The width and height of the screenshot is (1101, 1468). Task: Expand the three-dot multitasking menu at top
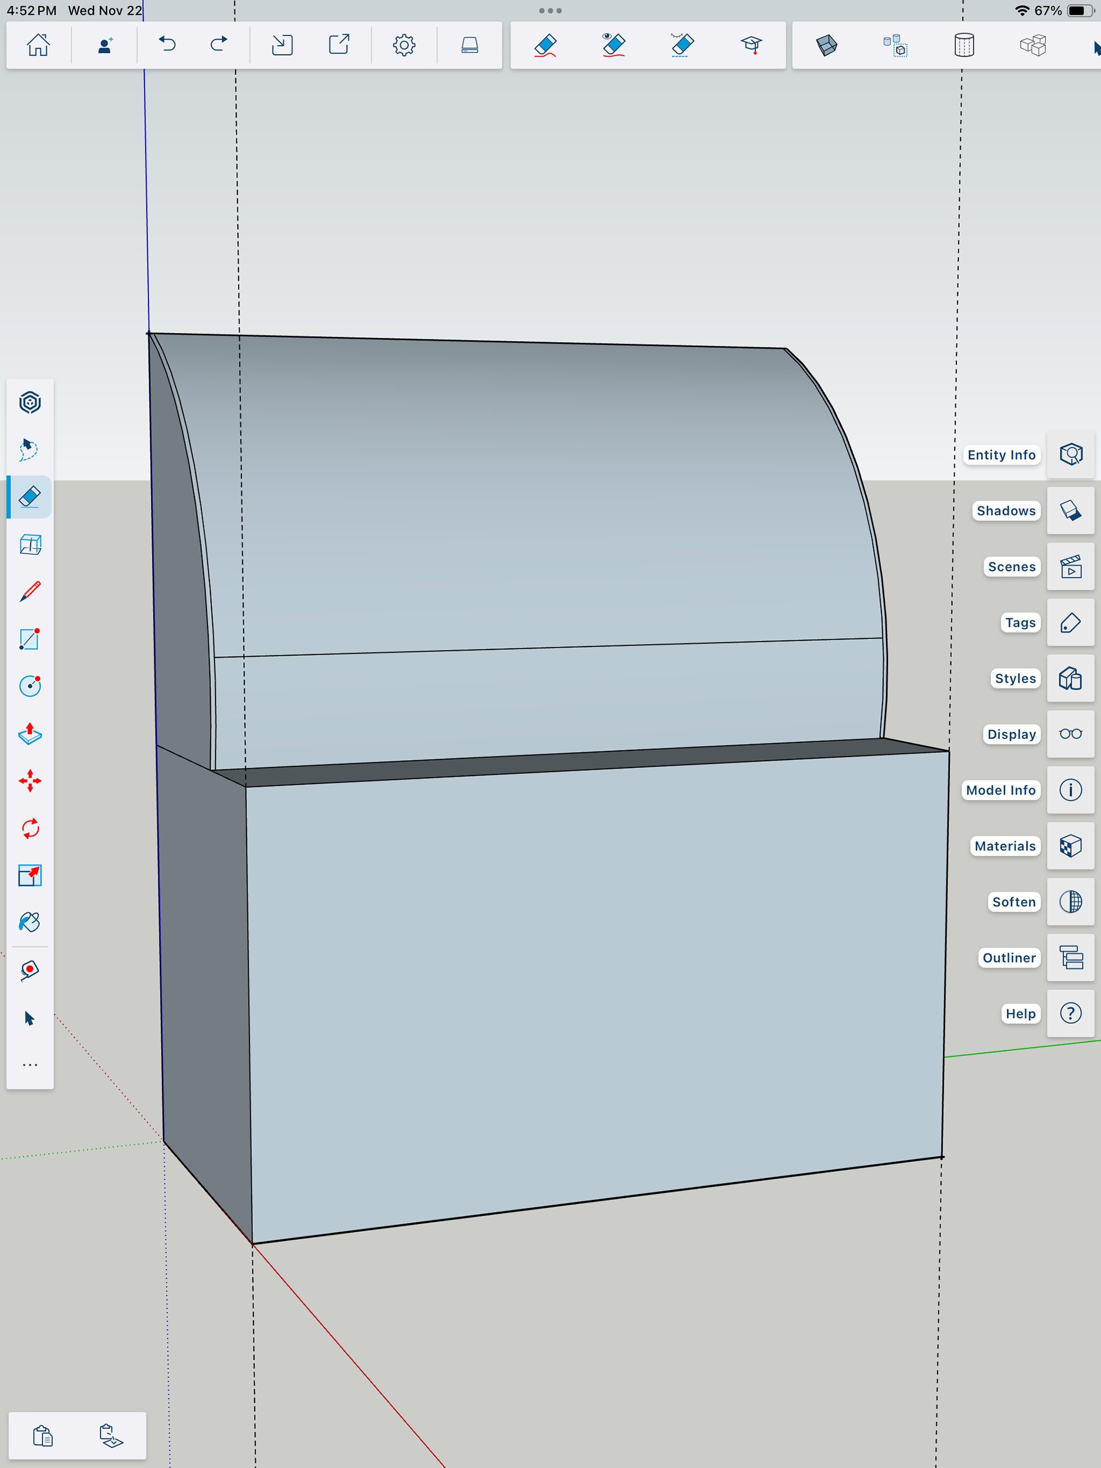pyautogui.click(x=550, y=11)
